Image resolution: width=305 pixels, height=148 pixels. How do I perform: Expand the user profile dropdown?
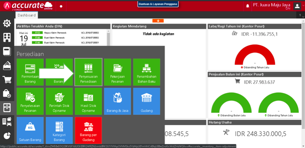click(299, 6)
